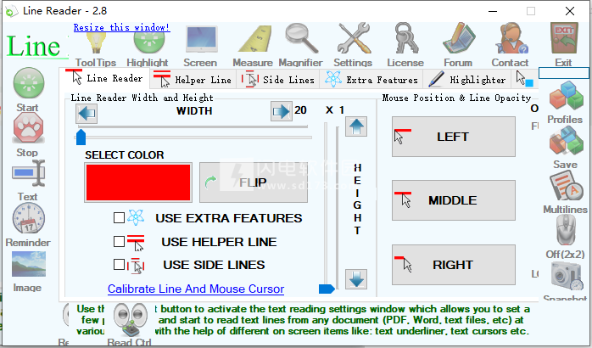Viewport: 592px width, 348px height.
Task: Open the Image tool in left sidebar
Action: 29,264
